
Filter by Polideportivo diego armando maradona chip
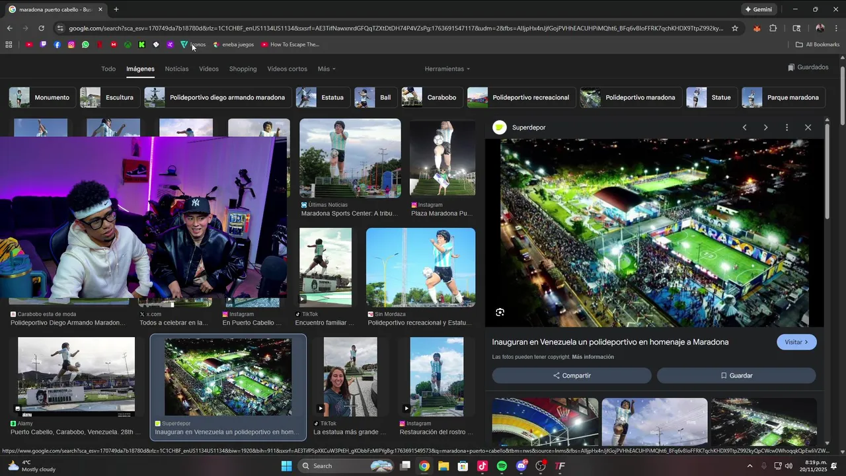pyautogui.click(x=217, y=97)
